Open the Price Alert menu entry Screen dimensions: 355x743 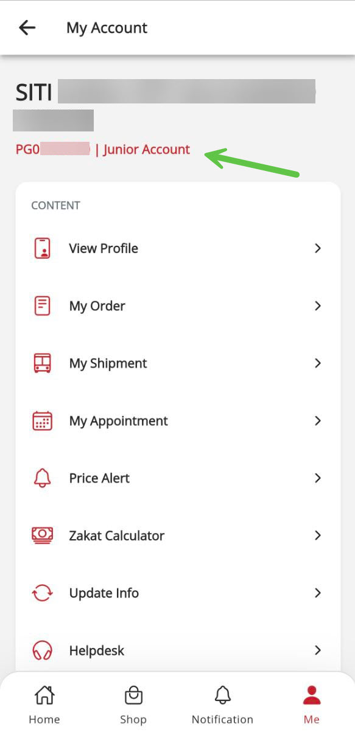pos(178,478)
